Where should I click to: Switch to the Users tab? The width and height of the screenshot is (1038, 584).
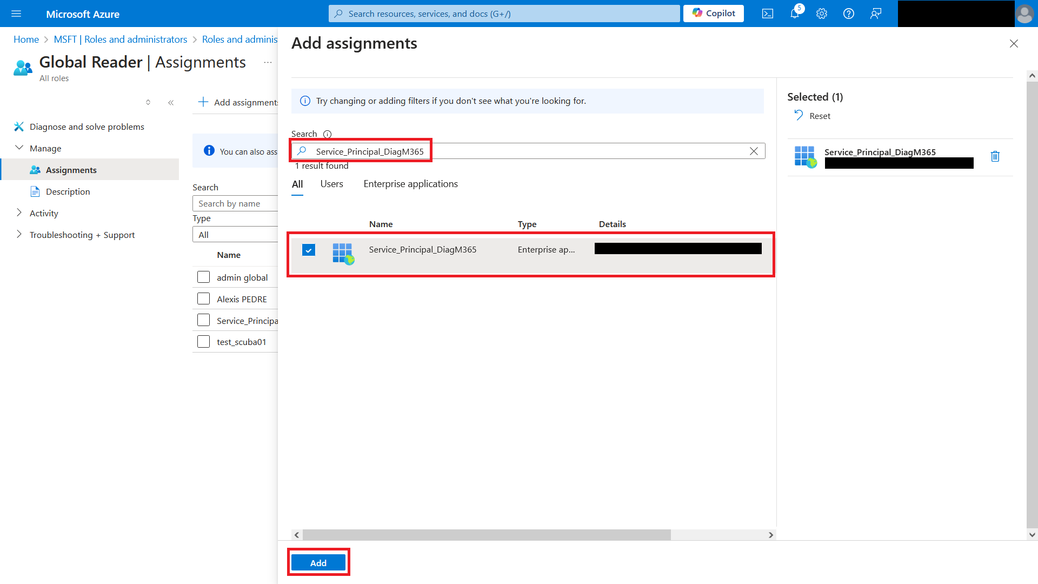[331, 184]
